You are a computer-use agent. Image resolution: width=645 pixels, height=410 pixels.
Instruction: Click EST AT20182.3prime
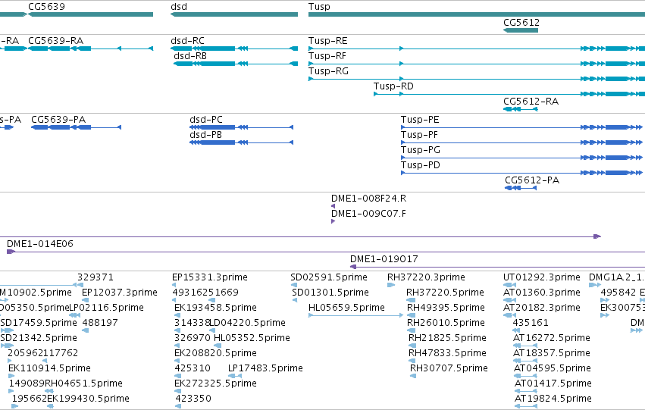point(542,308)
